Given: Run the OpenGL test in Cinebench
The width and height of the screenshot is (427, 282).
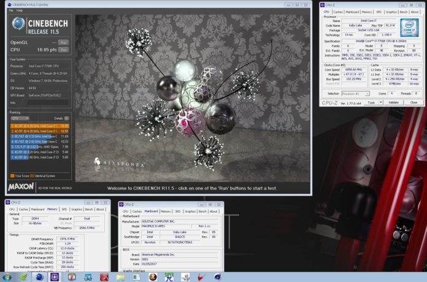Looking at the screenshot, I should tap(63, 42).
